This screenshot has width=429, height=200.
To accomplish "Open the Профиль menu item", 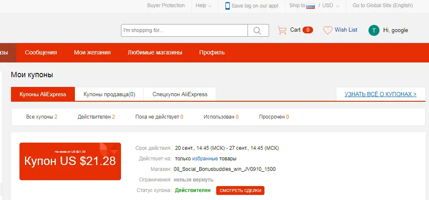I will (x=212, y=52).
